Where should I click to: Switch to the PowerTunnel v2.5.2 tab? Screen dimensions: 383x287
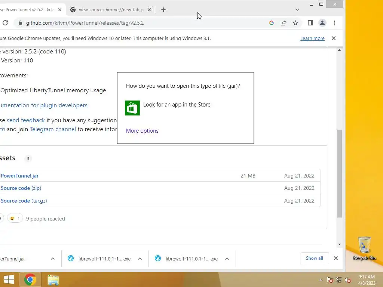[x=31, y=10]
